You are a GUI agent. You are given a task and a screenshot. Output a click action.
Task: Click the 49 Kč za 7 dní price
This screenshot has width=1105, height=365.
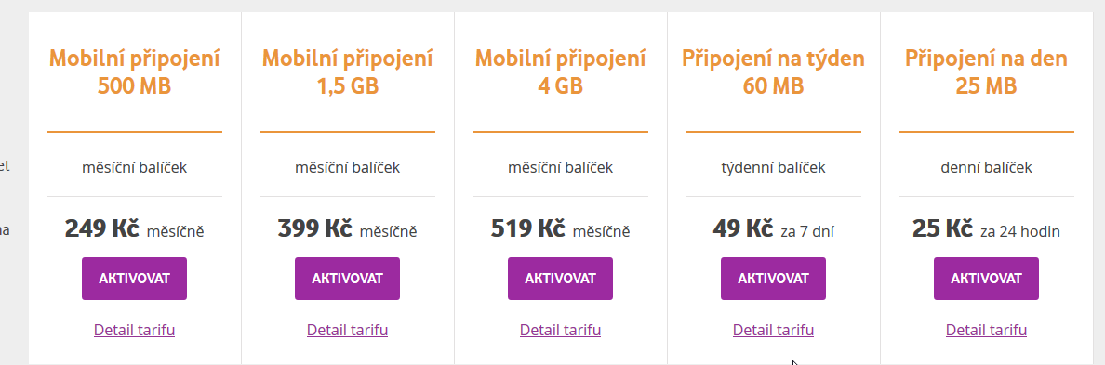pyautogui.click(x=773, y=229)
